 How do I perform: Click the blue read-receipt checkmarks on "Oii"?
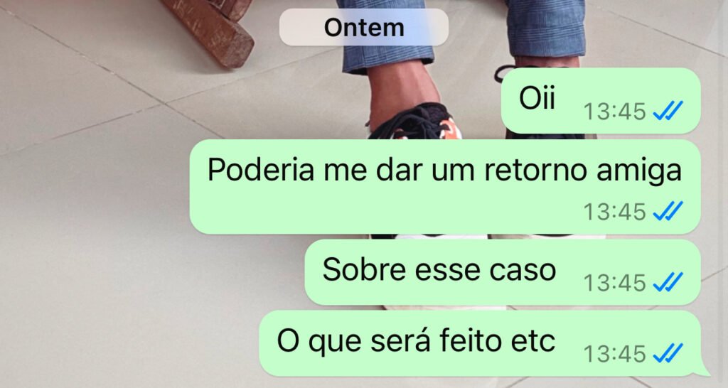point(668,111)
